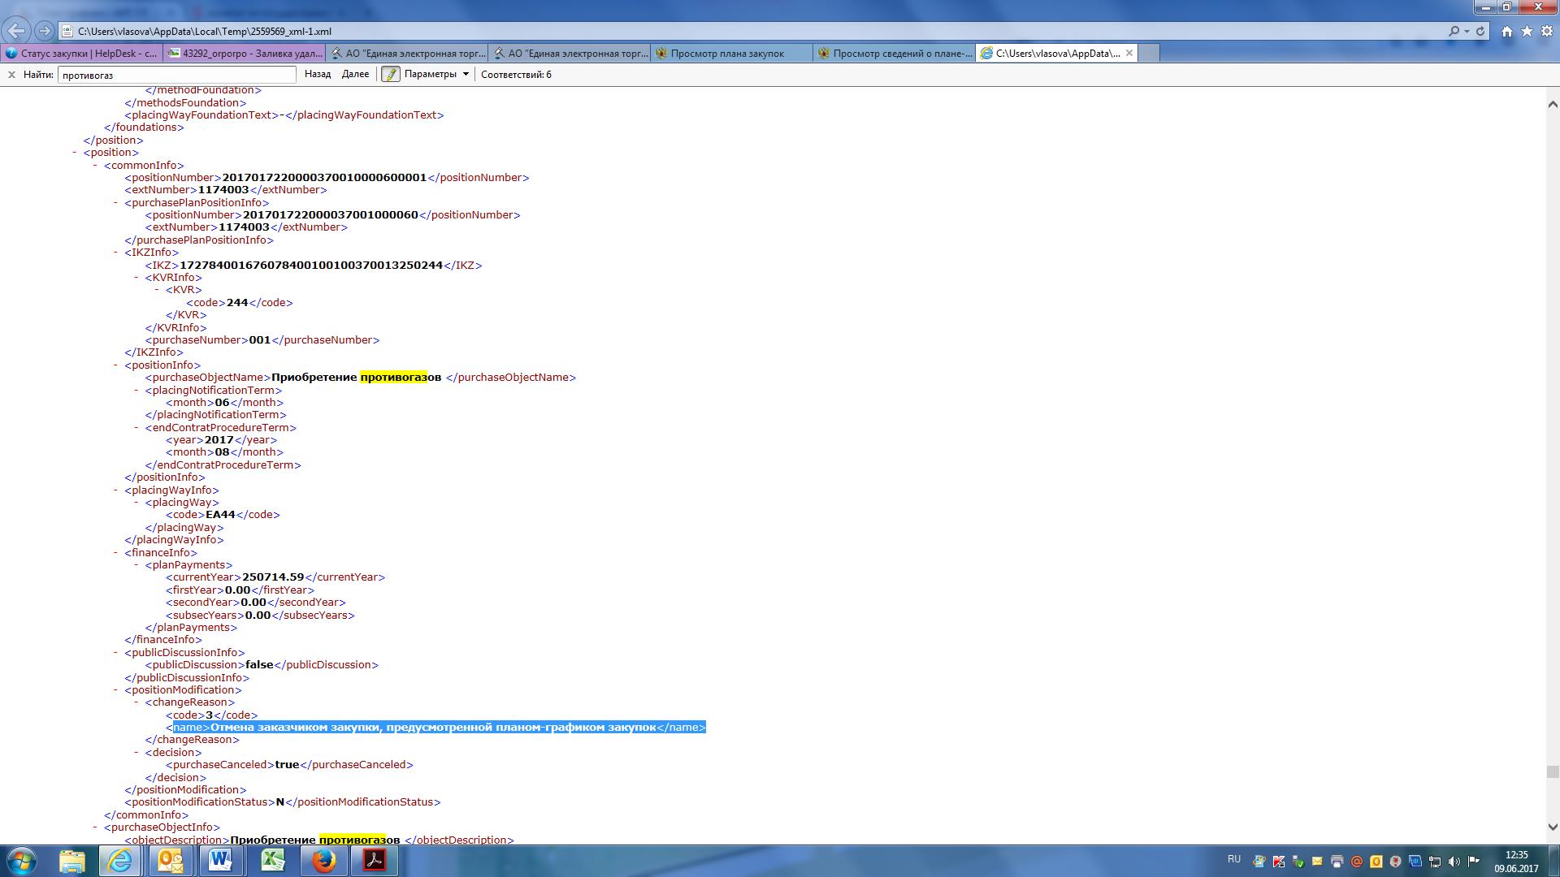The height and width of the screenshot is (877, 1560).
Task: Toggle the highlight matches pencil button
Action: click(391, 74)
